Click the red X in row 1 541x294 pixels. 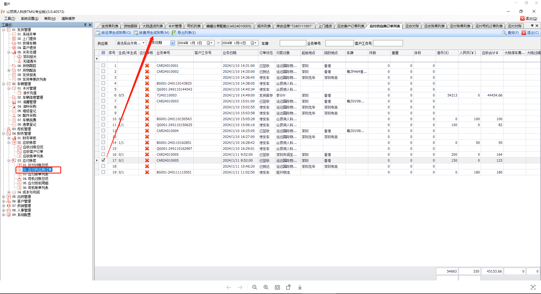click(147, 65)
